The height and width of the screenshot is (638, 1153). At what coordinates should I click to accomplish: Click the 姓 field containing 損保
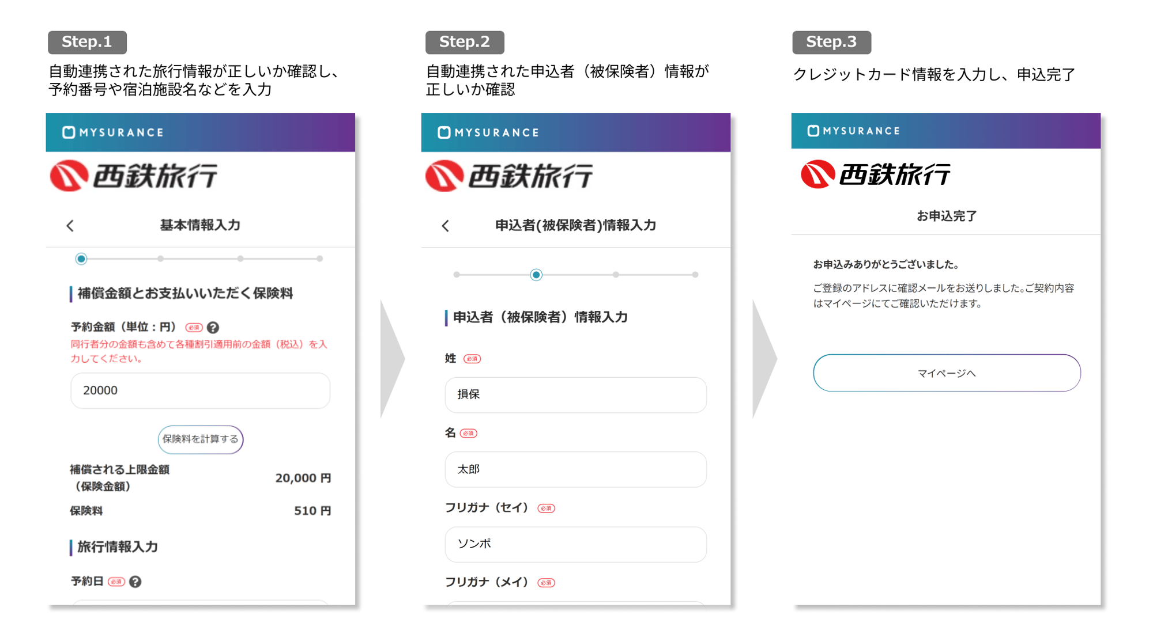pos(575,394)
